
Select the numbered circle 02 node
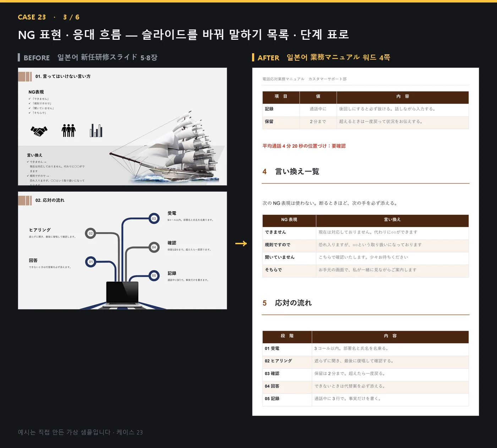coord(91,233)
